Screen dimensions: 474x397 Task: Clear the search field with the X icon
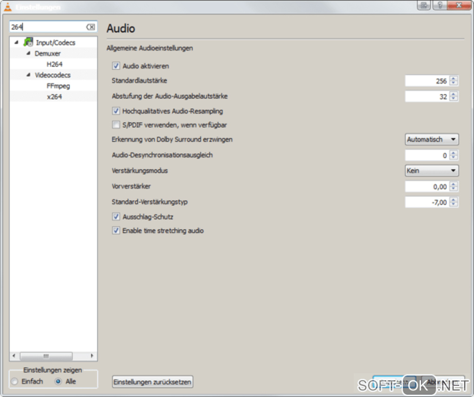point(91,27)
